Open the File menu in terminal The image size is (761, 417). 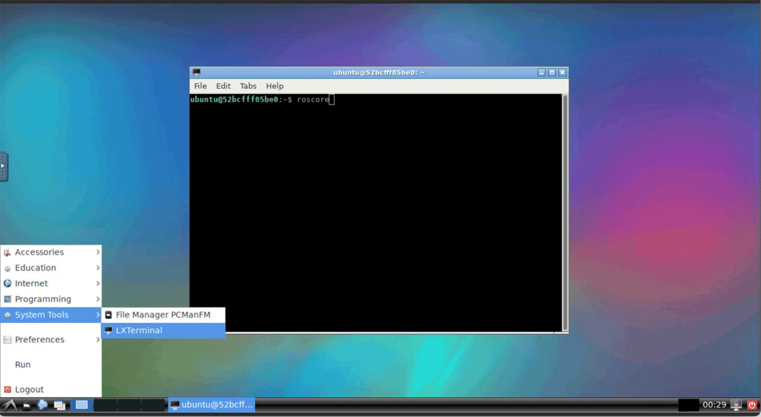[x=200, y=86]
